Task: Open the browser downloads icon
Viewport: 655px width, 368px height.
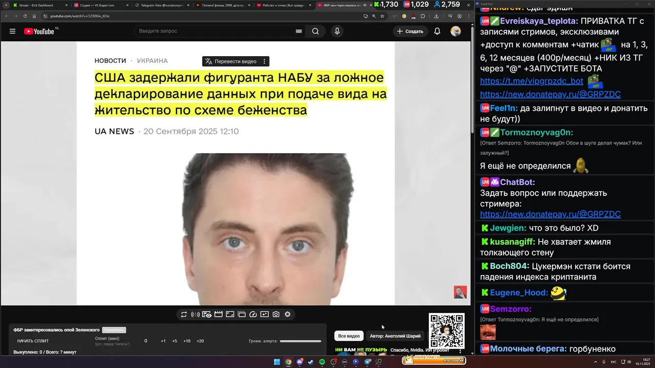Action: (x=436, y=16)
